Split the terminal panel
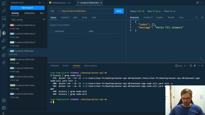This screenshot has width=205, height=115. pyautogui.click(x=191, y=66)
